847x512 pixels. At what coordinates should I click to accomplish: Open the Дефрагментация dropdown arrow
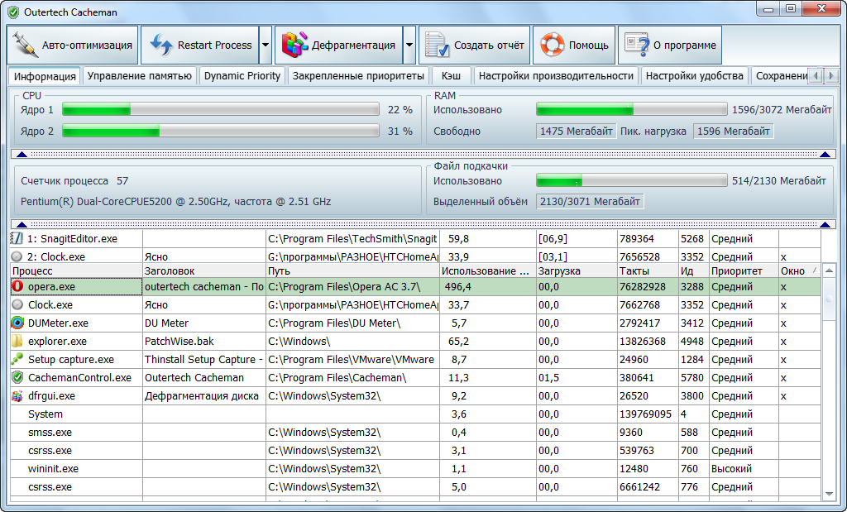409,45
